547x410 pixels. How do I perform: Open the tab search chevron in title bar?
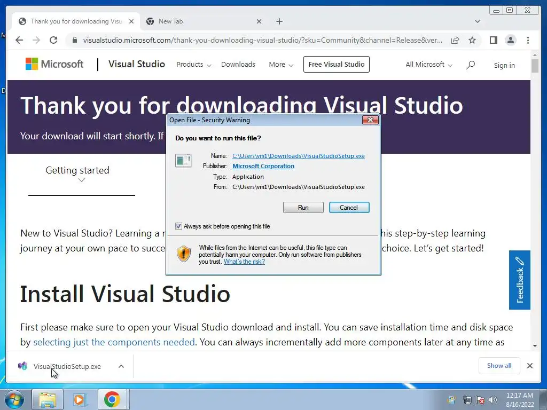click(477, 21)
